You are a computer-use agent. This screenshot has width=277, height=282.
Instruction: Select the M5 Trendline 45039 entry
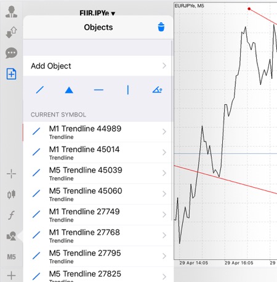[x=98, y=173]
